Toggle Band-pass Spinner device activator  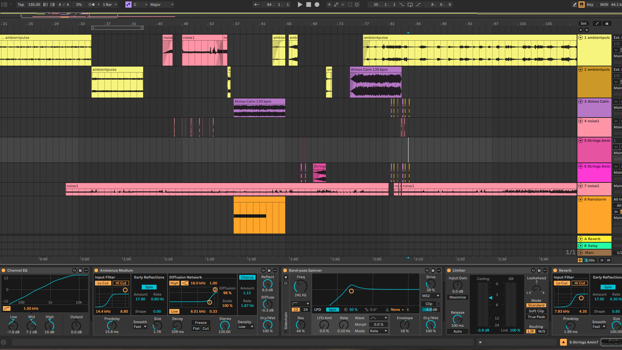(285, 270)
